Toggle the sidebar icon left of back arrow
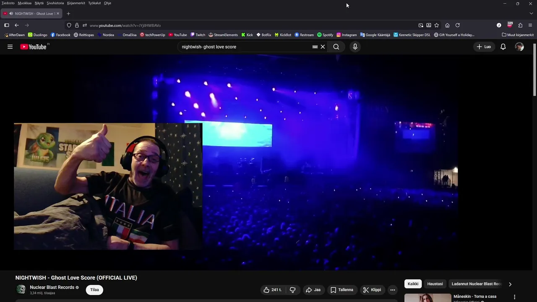This screenshot has height=302, width=537. click(7, 25)
